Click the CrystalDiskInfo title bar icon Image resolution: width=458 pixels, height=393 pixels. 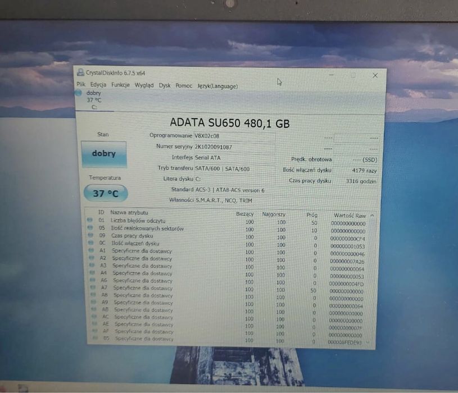(x=80, y=72)
